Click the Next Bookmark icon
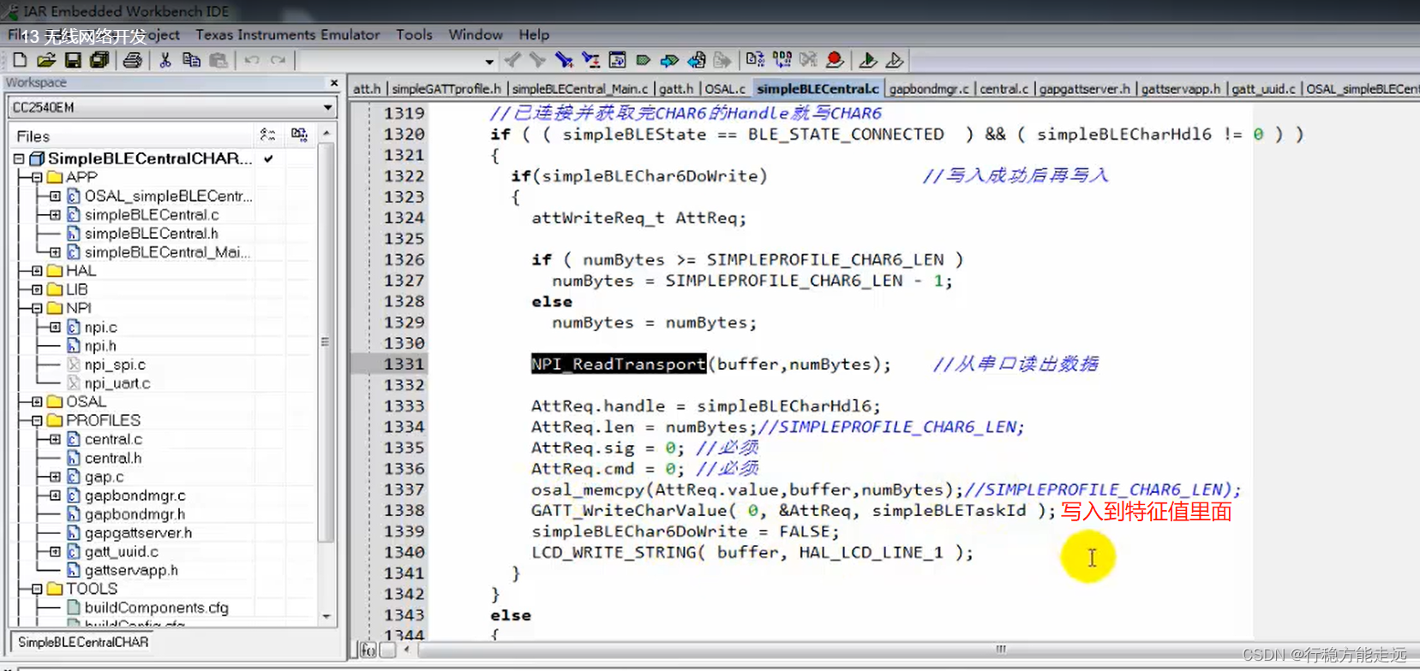The height and width of the screenshot is (671, 1420). pos(669,60)
